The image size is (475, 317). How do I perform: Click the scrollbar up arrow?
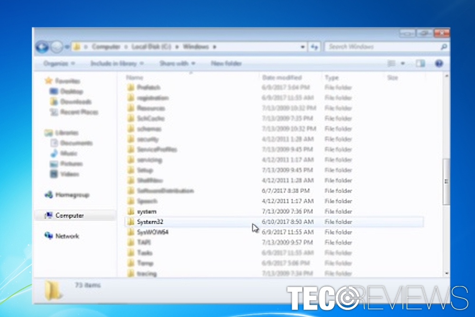coord(446,76)
